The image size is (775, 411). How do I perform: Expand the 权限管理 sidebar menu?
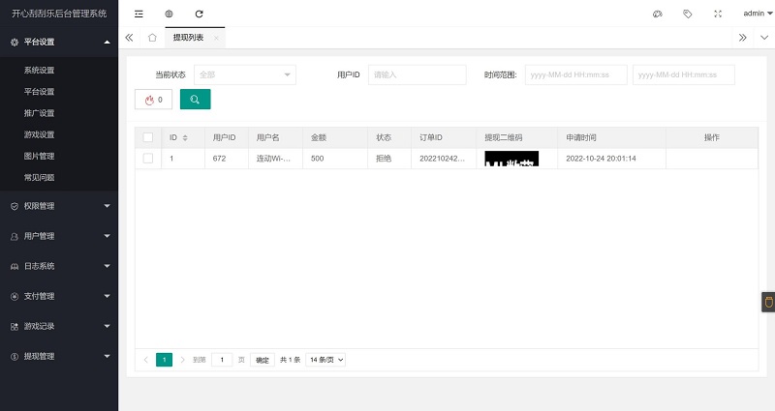58,206
